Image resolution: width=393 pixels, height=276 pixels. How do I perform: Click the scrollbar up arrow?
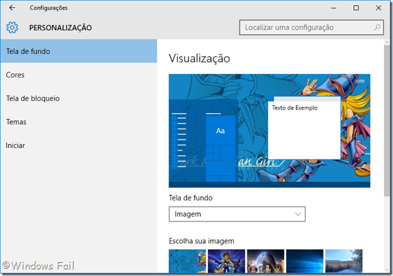tap(387, 42)
